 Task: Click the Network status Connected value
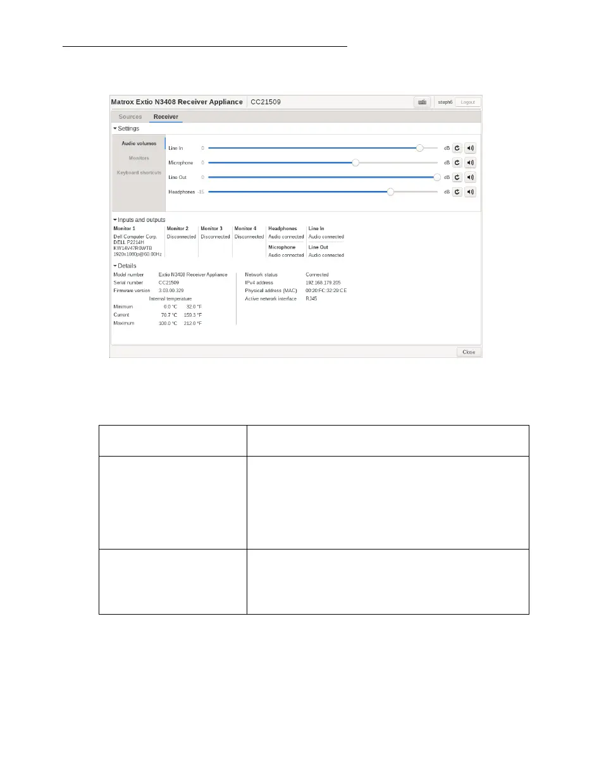tap(317, 275)
